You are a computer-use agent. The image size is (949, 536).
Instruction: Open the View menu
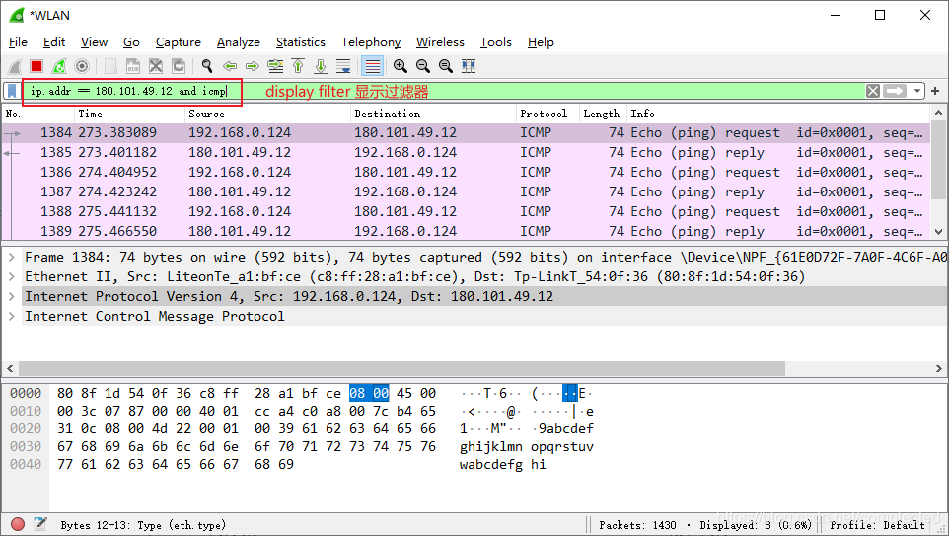point(94,42)
